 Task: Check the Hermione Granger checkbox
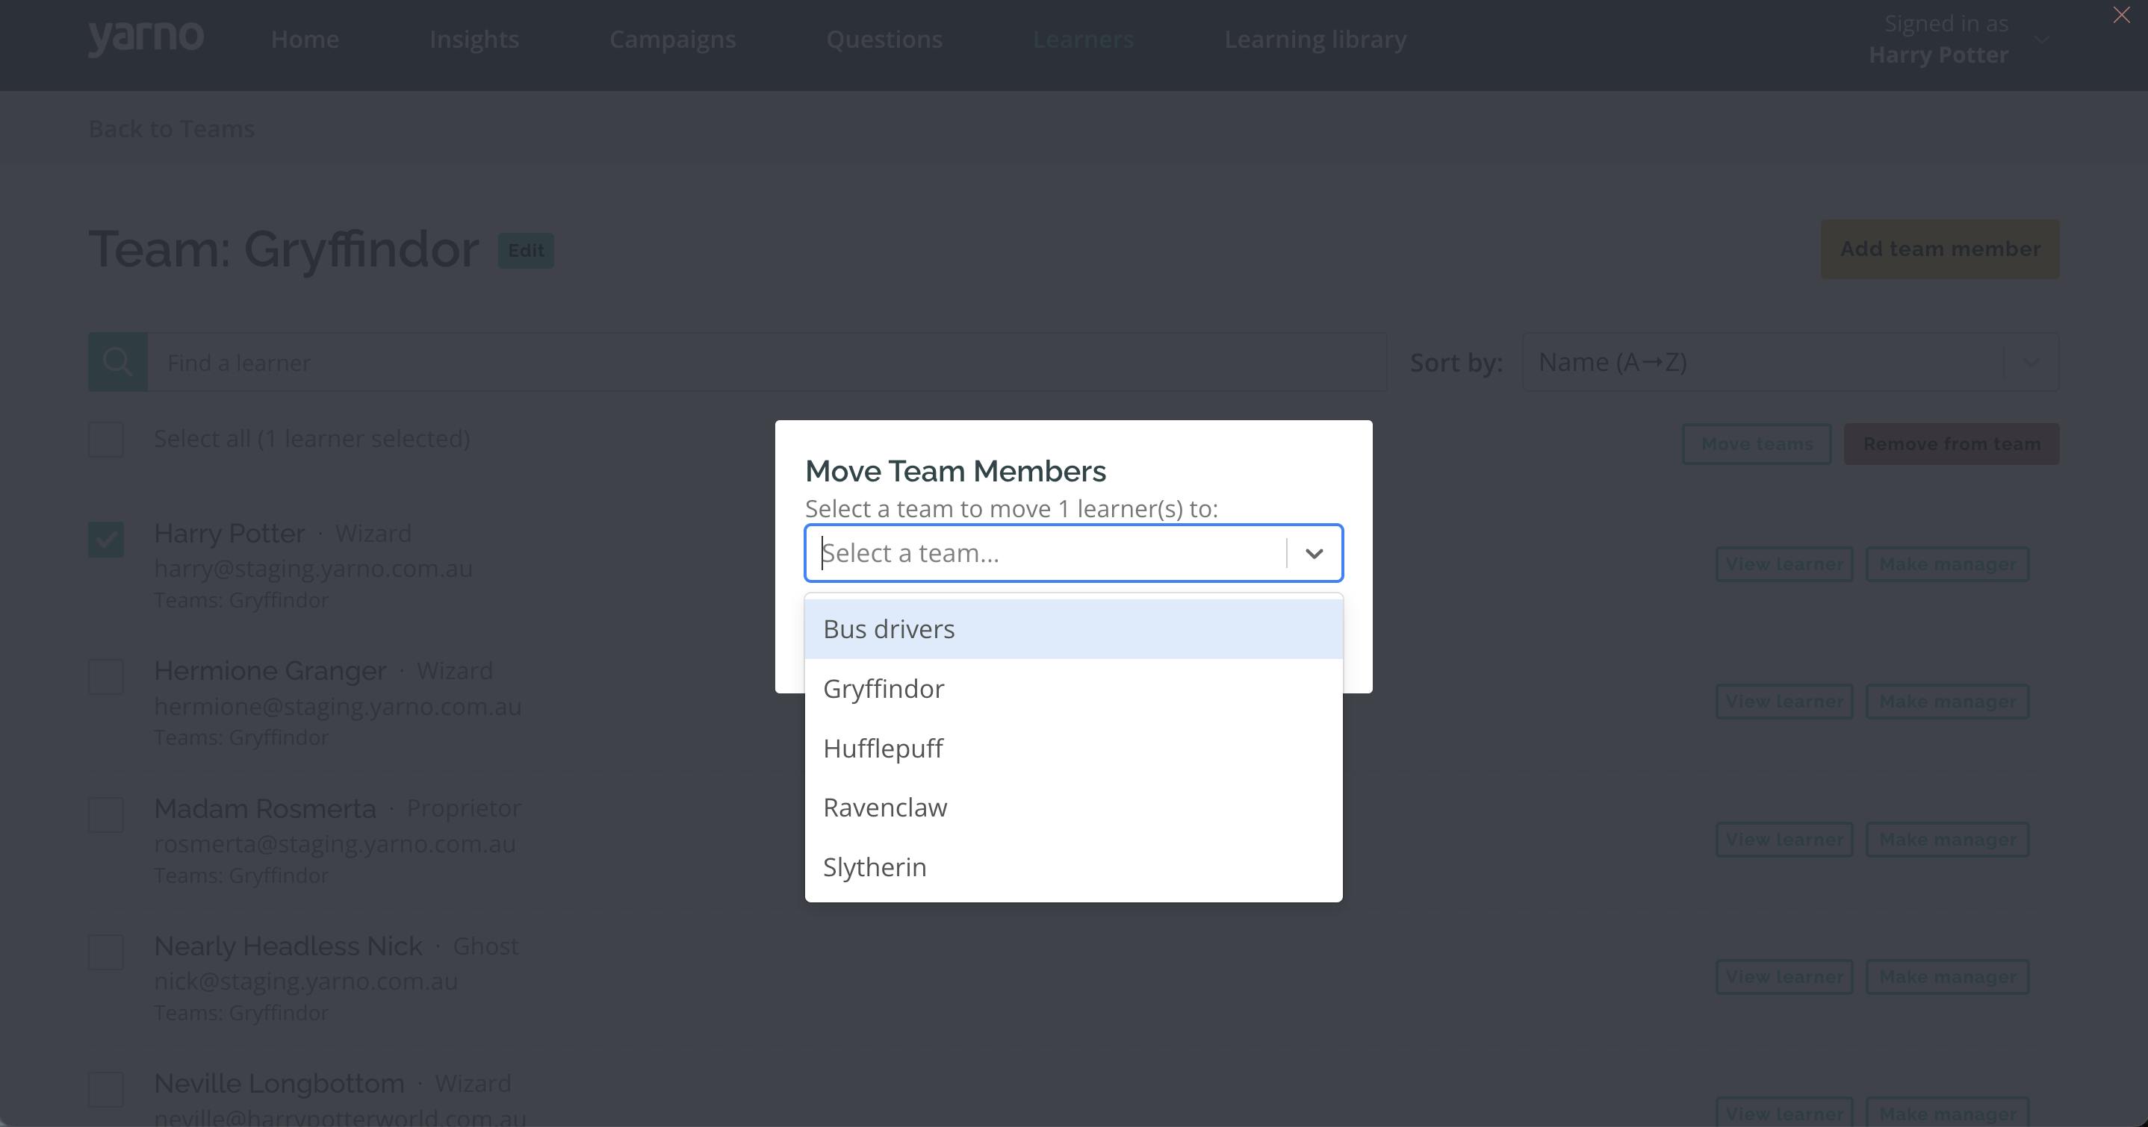coord(106,677)
